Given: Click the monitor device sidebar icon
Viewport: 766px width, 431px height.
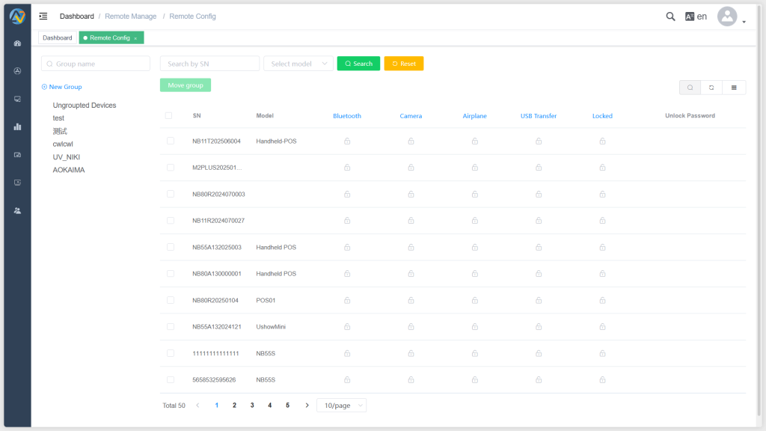Looking at the screenshot, I should coord(18,100).
